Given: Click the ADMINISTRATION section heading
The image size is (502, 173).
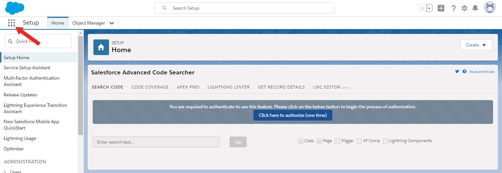Looking at the screenshot, I should point(25,162).
